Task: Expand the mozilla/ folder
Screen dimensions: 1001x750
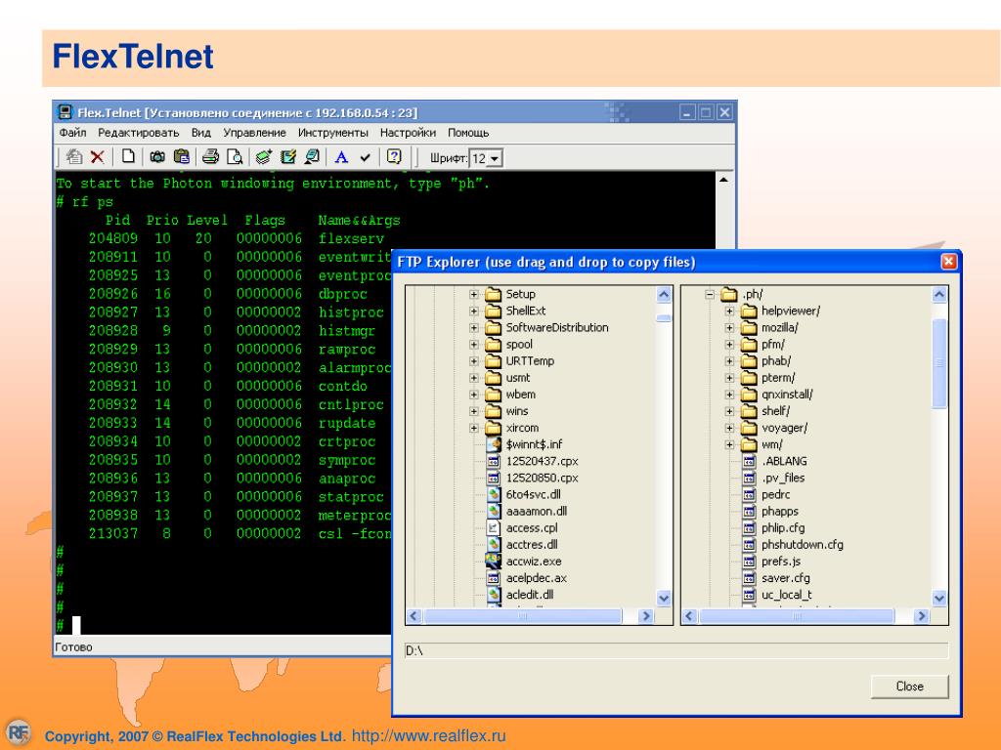Action: pos(729,327)
